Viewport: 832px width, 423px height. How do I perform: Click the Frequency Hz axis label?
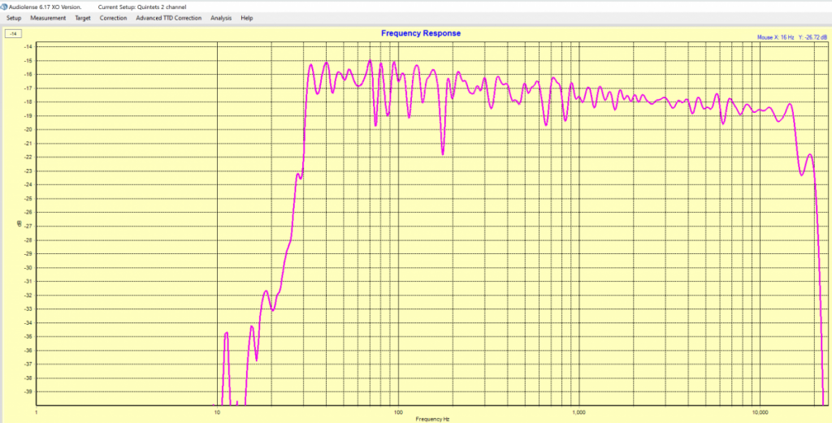point(432,419)
